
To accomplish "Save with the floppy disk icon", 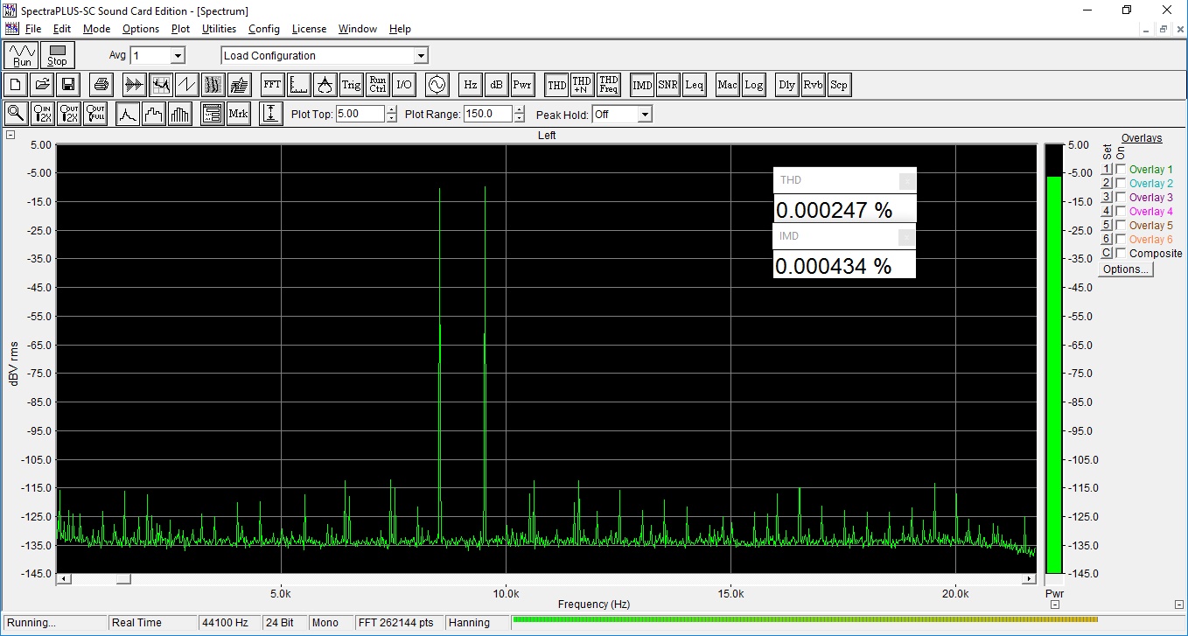I will point(67,85).
